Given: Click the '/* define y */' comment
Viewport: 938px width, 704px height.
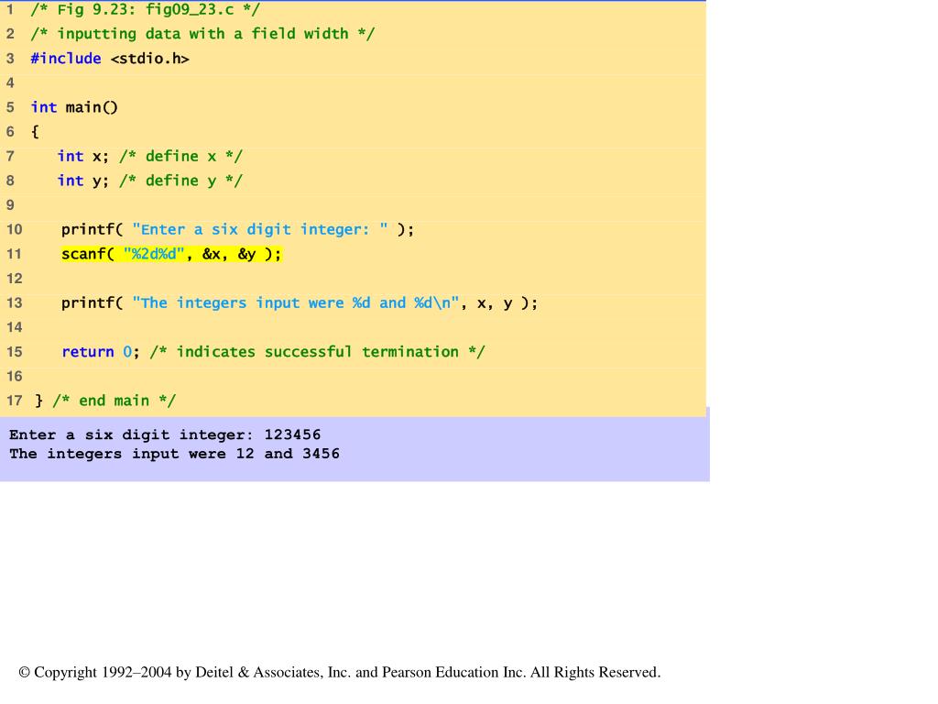Looking at the screenshot, I should (180, 181).
